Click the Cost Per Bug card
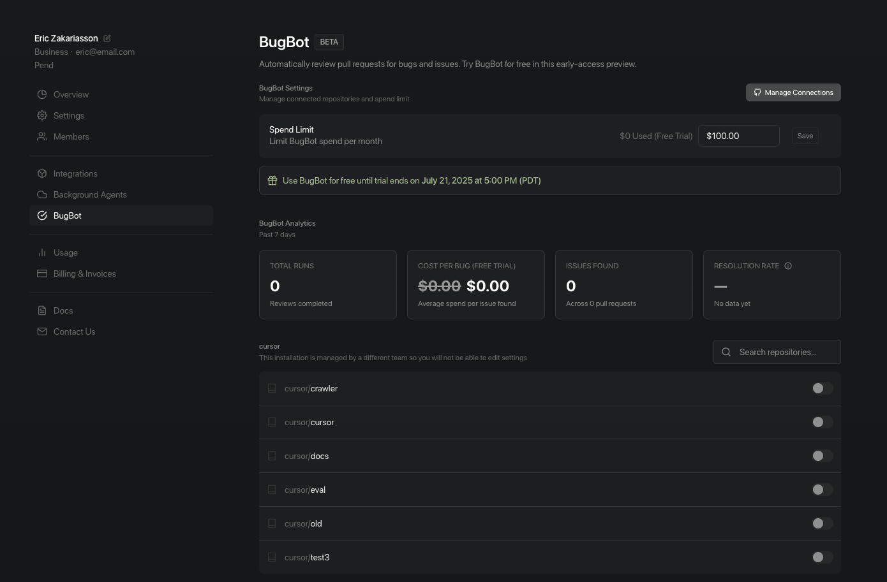Screen dimensions: 887x582 click(476, 284)
